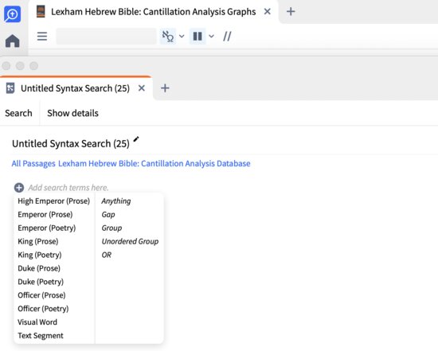Viewport: 438px width, 351px height.
Task: Choose Emperor (Poetry) term
Action: (47, 228)
